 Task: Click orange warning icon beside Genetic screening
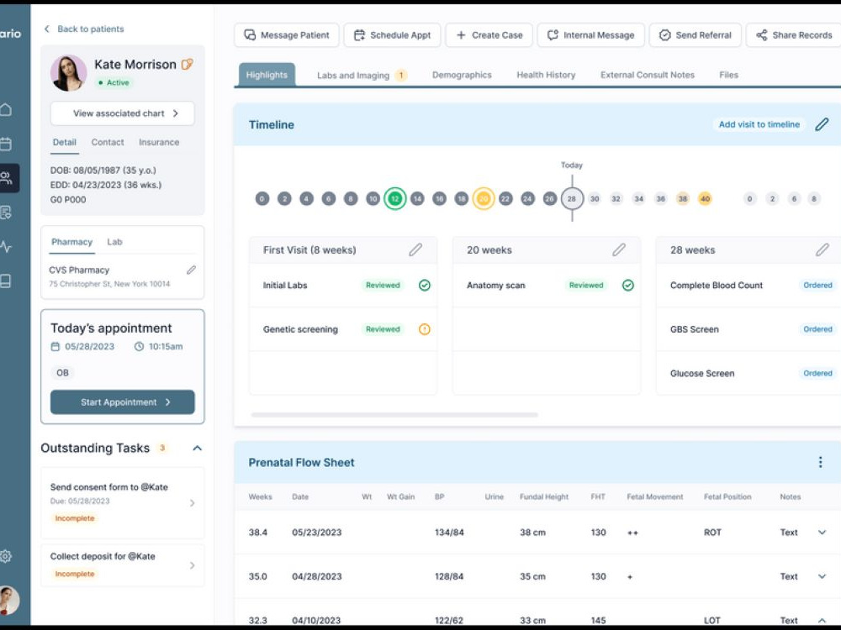(x=424, y=329)
